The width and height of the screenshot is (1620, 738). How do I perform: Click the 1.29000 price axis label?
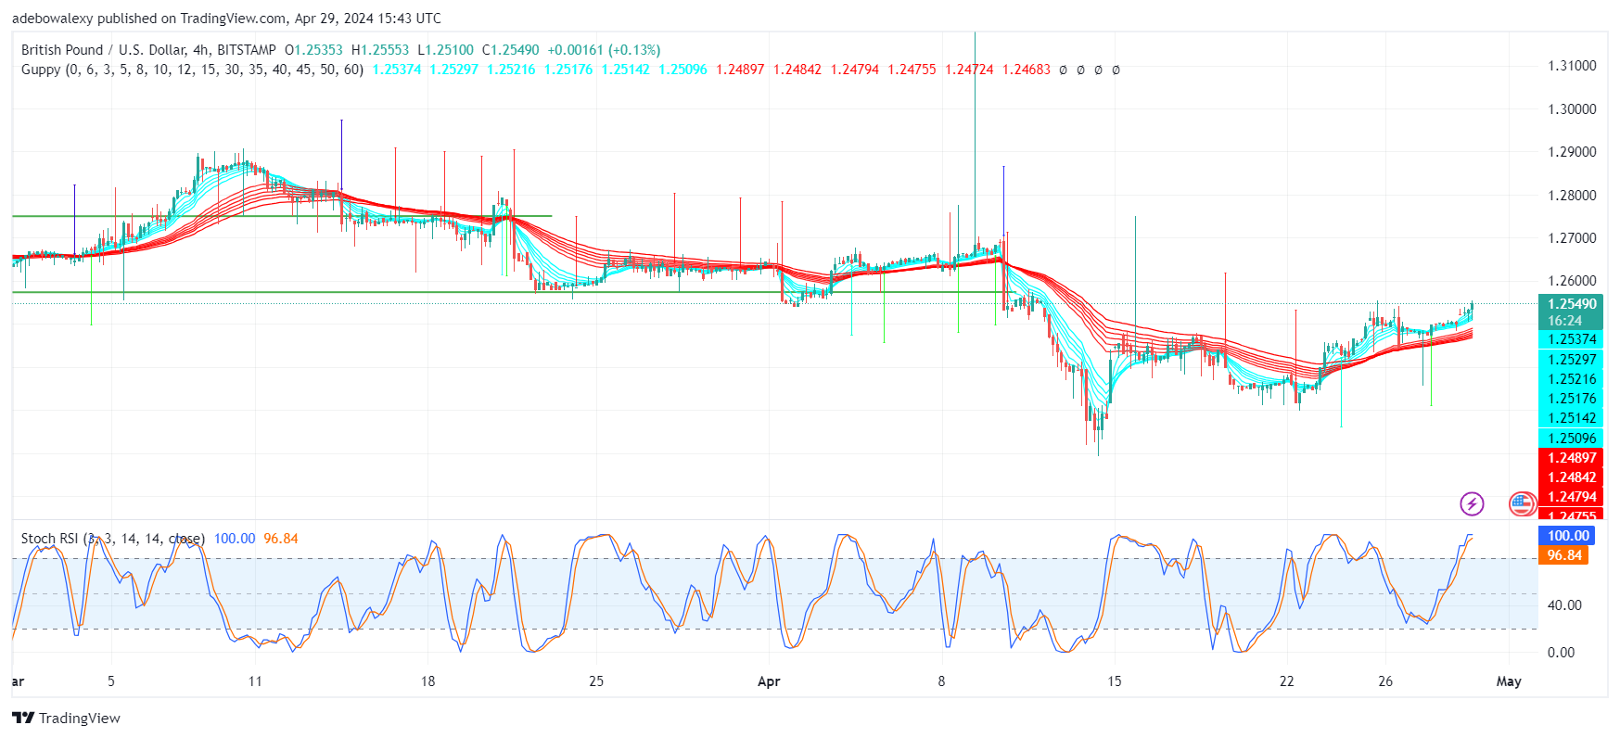(1572, 151)
